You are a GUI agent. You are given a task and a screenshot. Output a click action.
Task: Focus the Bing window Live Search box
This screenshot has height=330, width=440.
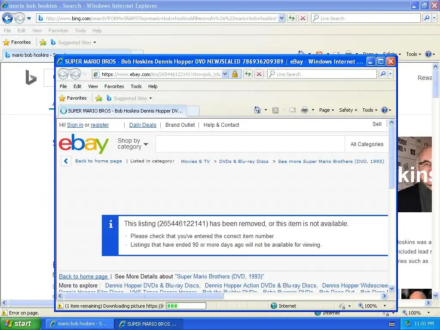point(366,18)
